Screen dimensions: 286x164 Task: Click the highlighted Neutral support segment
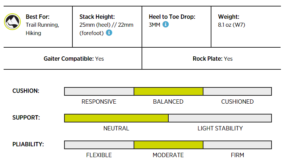116,118
